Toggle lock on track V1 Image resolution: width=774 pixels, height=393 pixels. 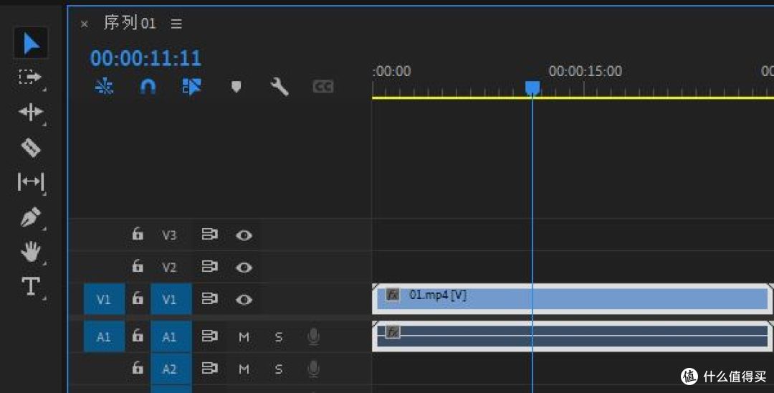coord(137,299)
